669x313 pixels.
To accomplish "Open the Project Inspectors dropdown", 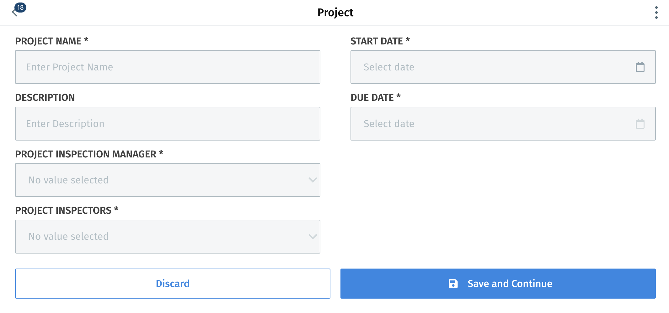I will tap(168, 237).
